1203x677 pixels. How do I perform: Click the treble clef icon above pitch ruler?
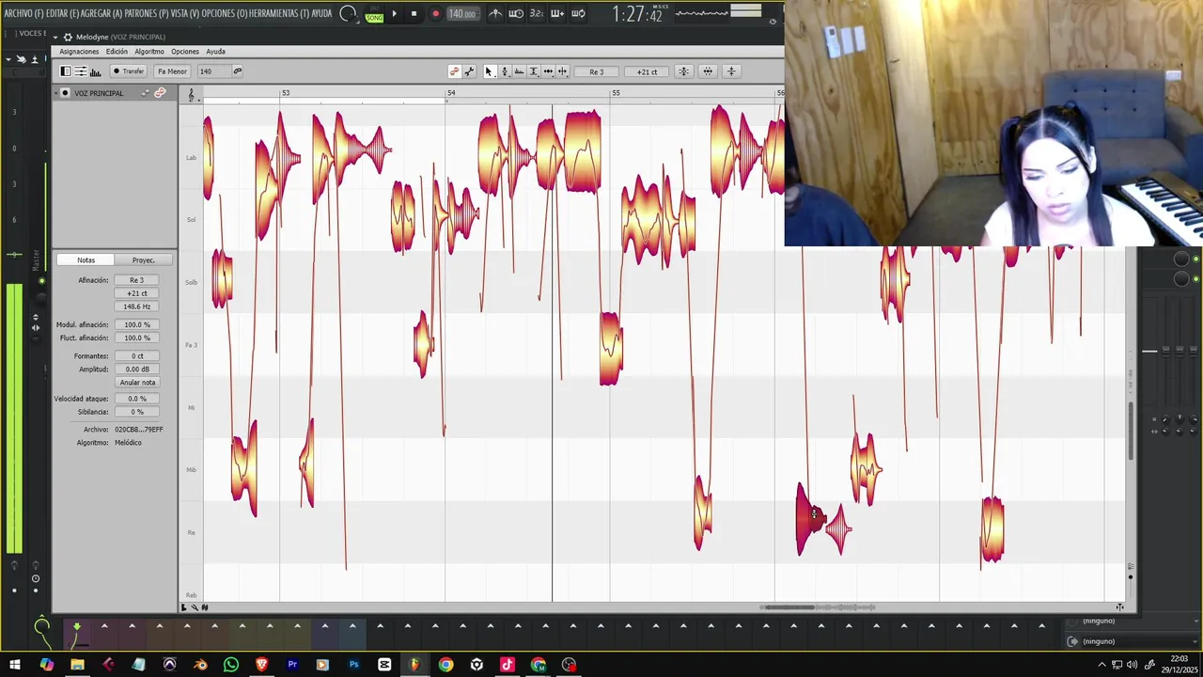[191, 95]
